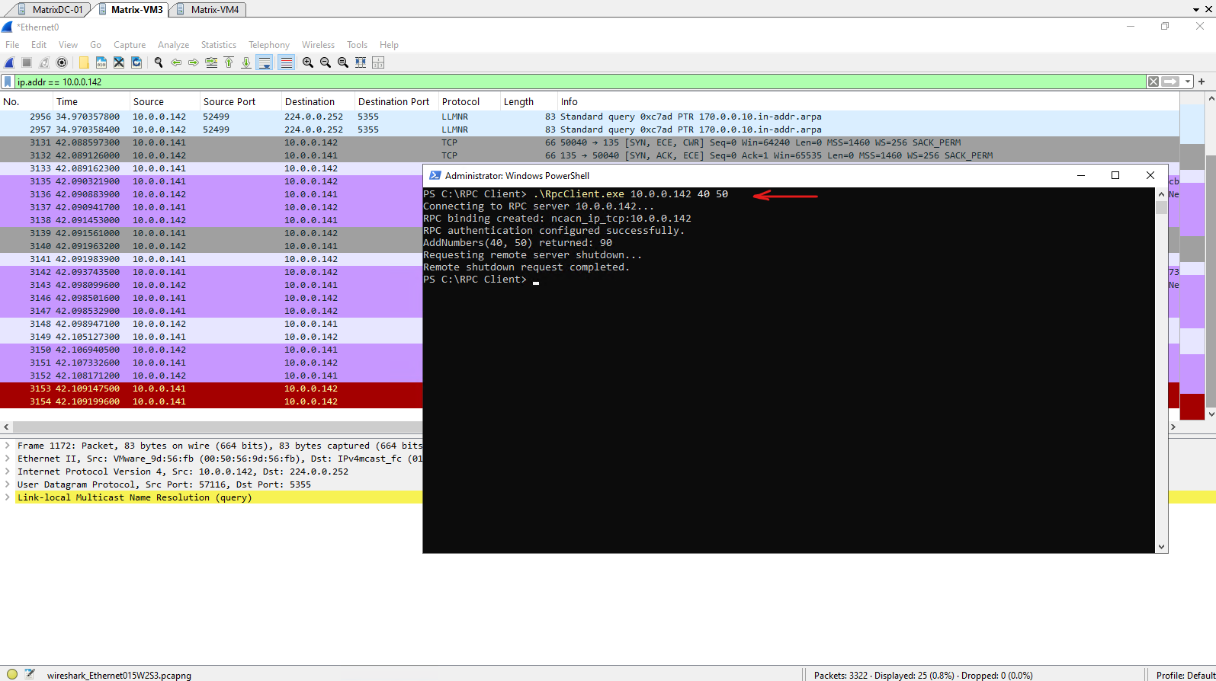Click PowerShell title bar icon

(435, 175)
